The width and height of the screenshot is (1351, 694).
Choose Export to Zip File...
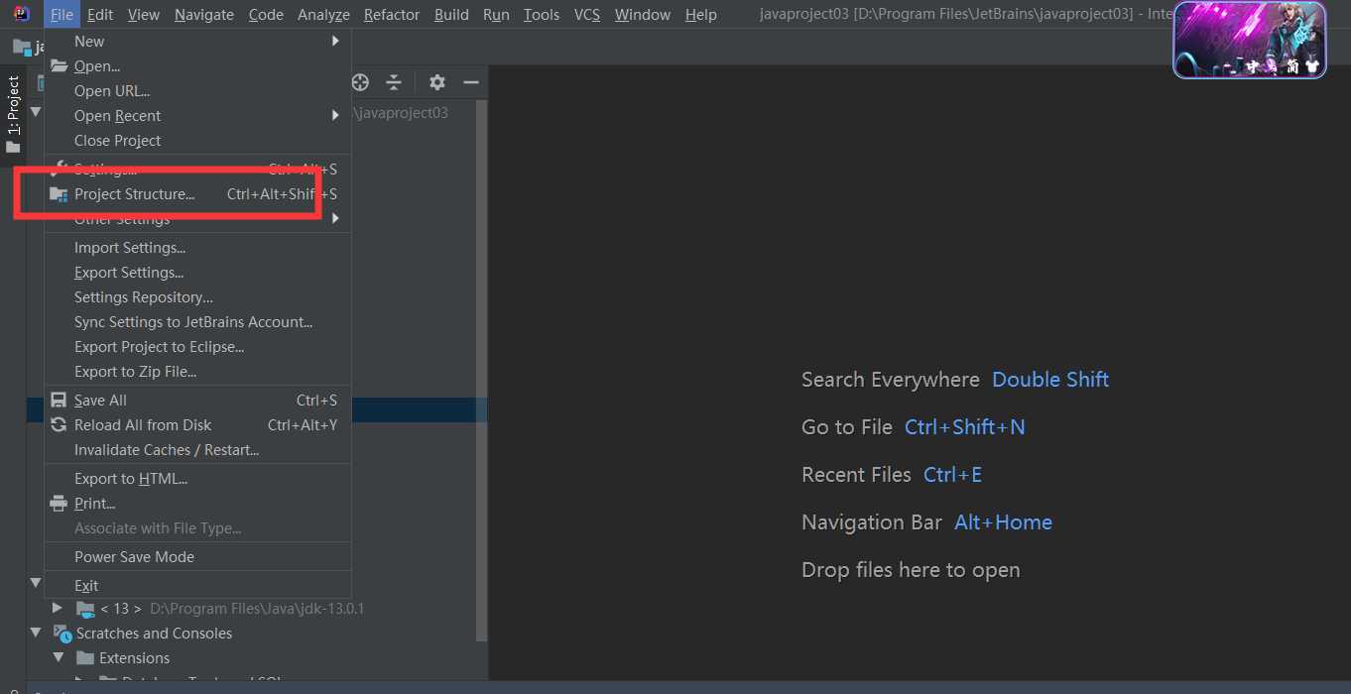point(198,372)
